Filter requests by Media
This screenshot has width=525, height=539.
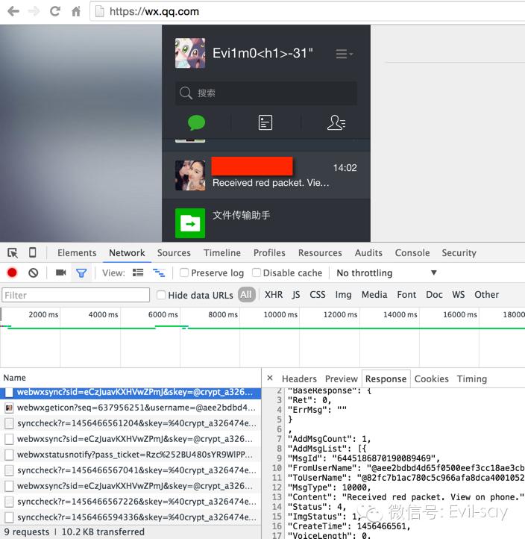pyautogui.click(x=374, y=295)
